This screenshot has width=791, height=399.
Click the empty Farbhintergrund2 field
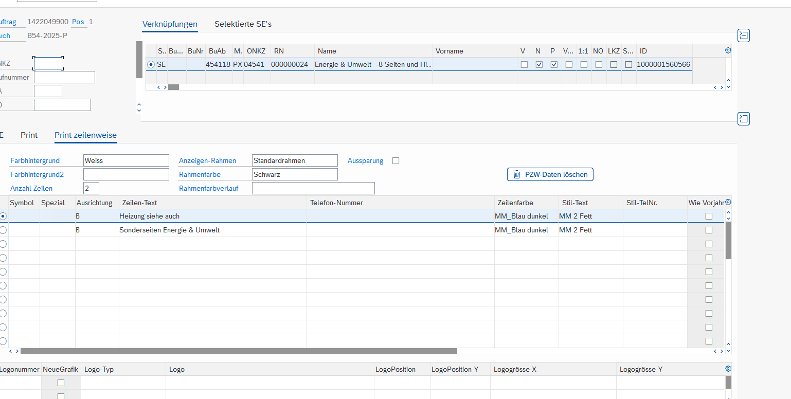(x=126, y=174)
